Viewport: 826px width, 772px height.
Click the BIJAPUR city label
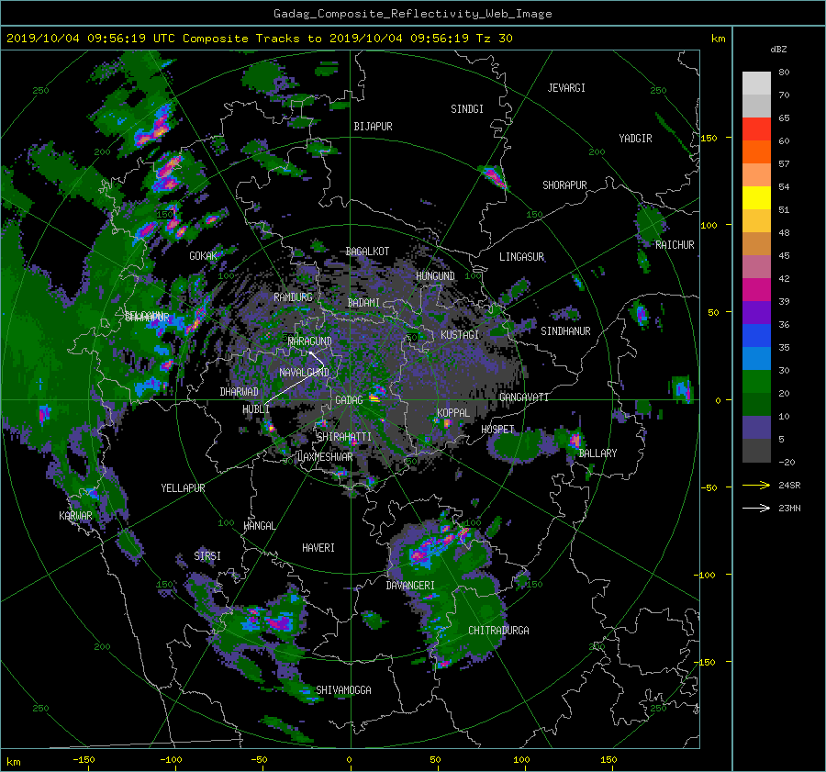(373, 127)
